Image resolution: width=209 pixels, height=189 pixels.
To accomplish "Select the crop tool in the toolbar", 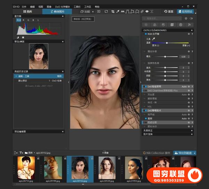I will click(x=113, y=11).
